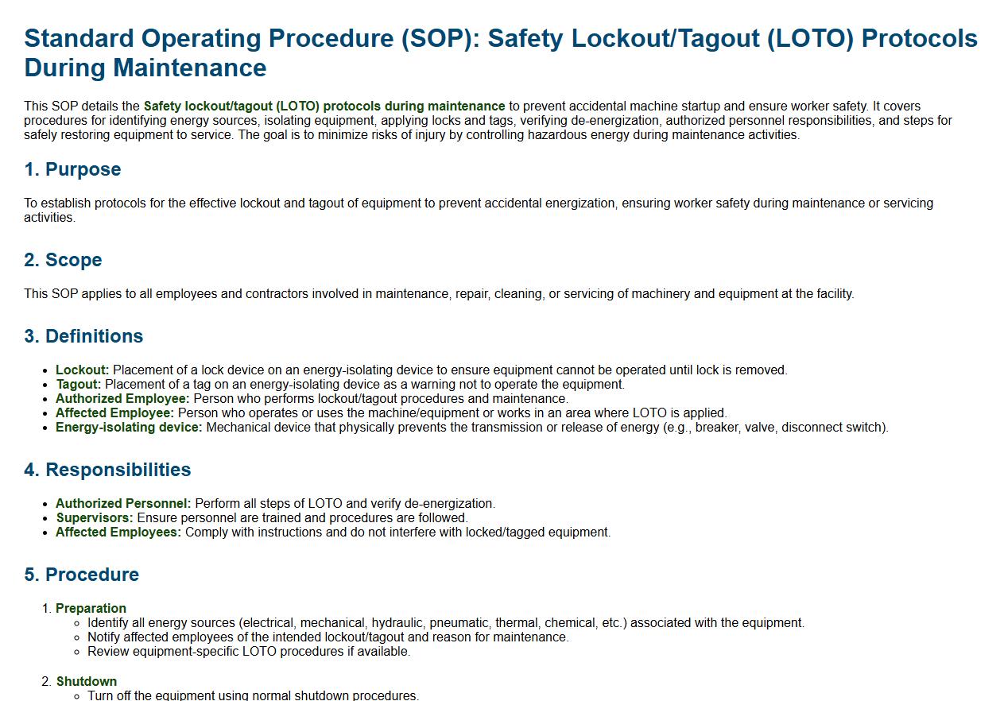Click the "1. Purpose" heading
The width and height of the screenshot is (1004, 701).
(x=72, y=169)
